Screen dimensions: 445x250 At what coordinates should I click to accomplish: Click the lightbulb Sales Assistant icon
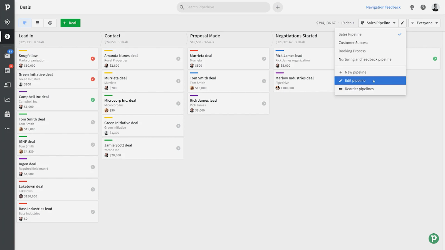tap(412, 7)
